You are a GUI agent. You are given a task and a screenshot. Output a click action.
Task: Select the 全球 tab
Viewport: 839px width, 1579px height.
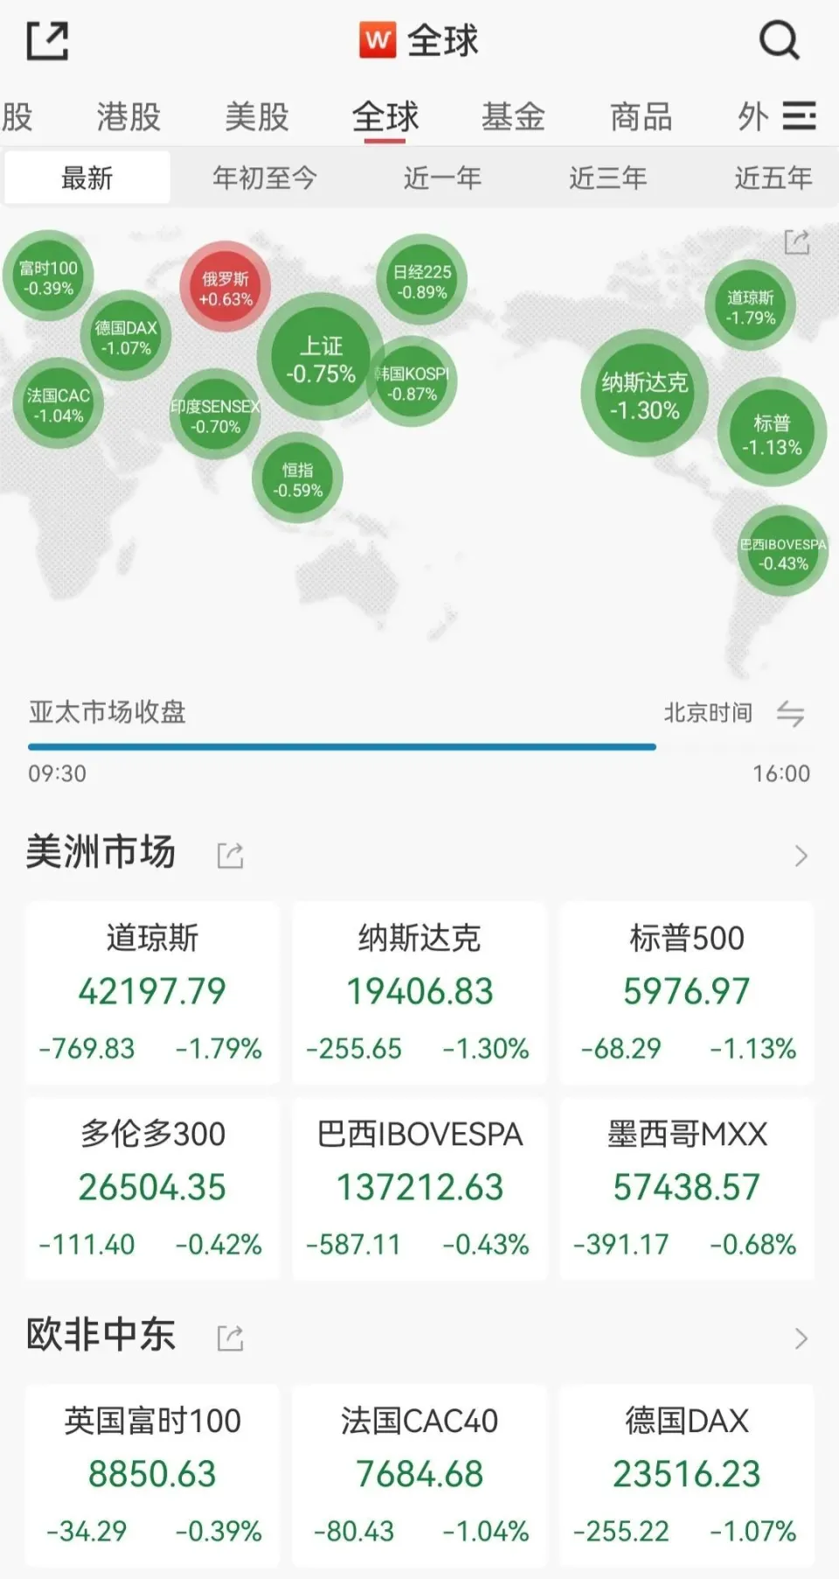click(x=385, y=116)
